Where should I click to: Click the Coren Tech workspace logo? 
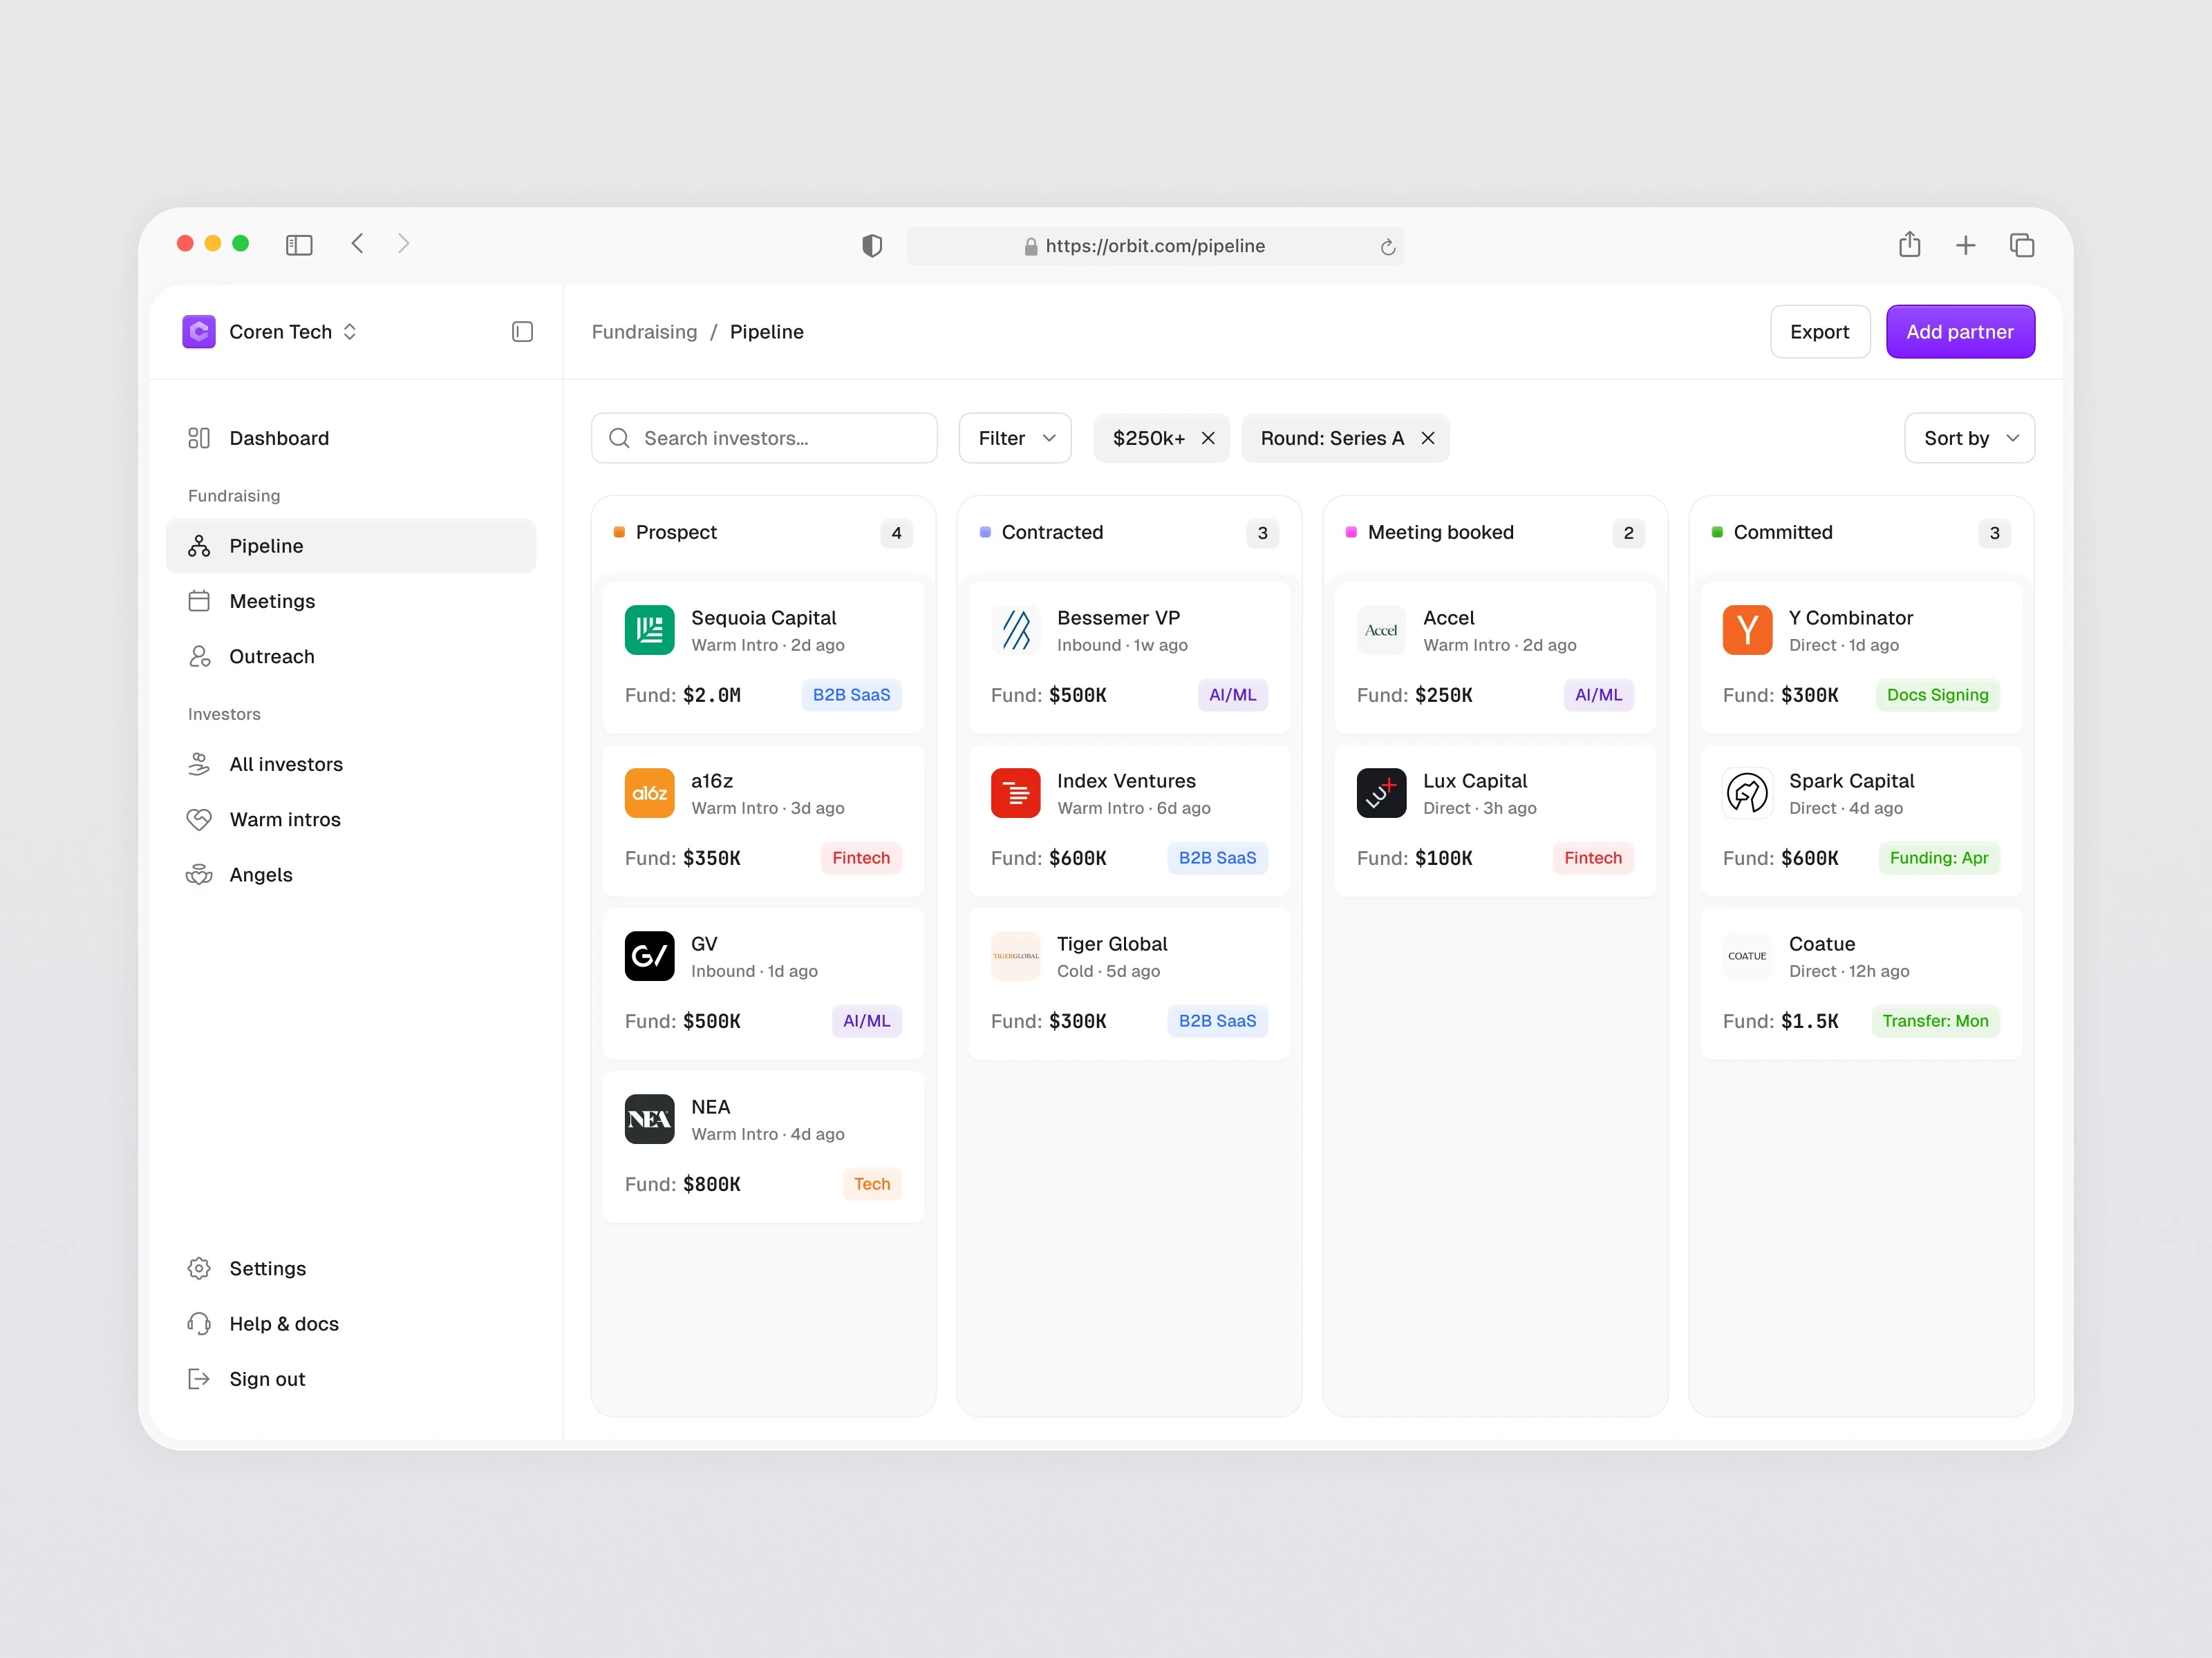point(199,332)
